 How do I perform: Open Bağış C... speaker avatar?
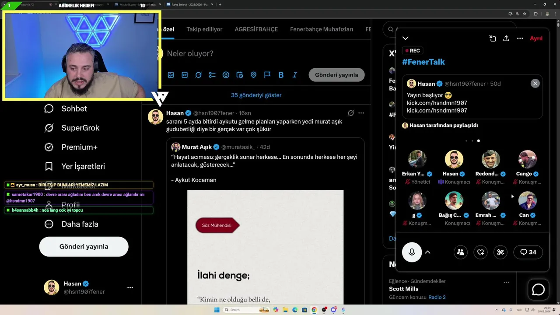[454, 201]
